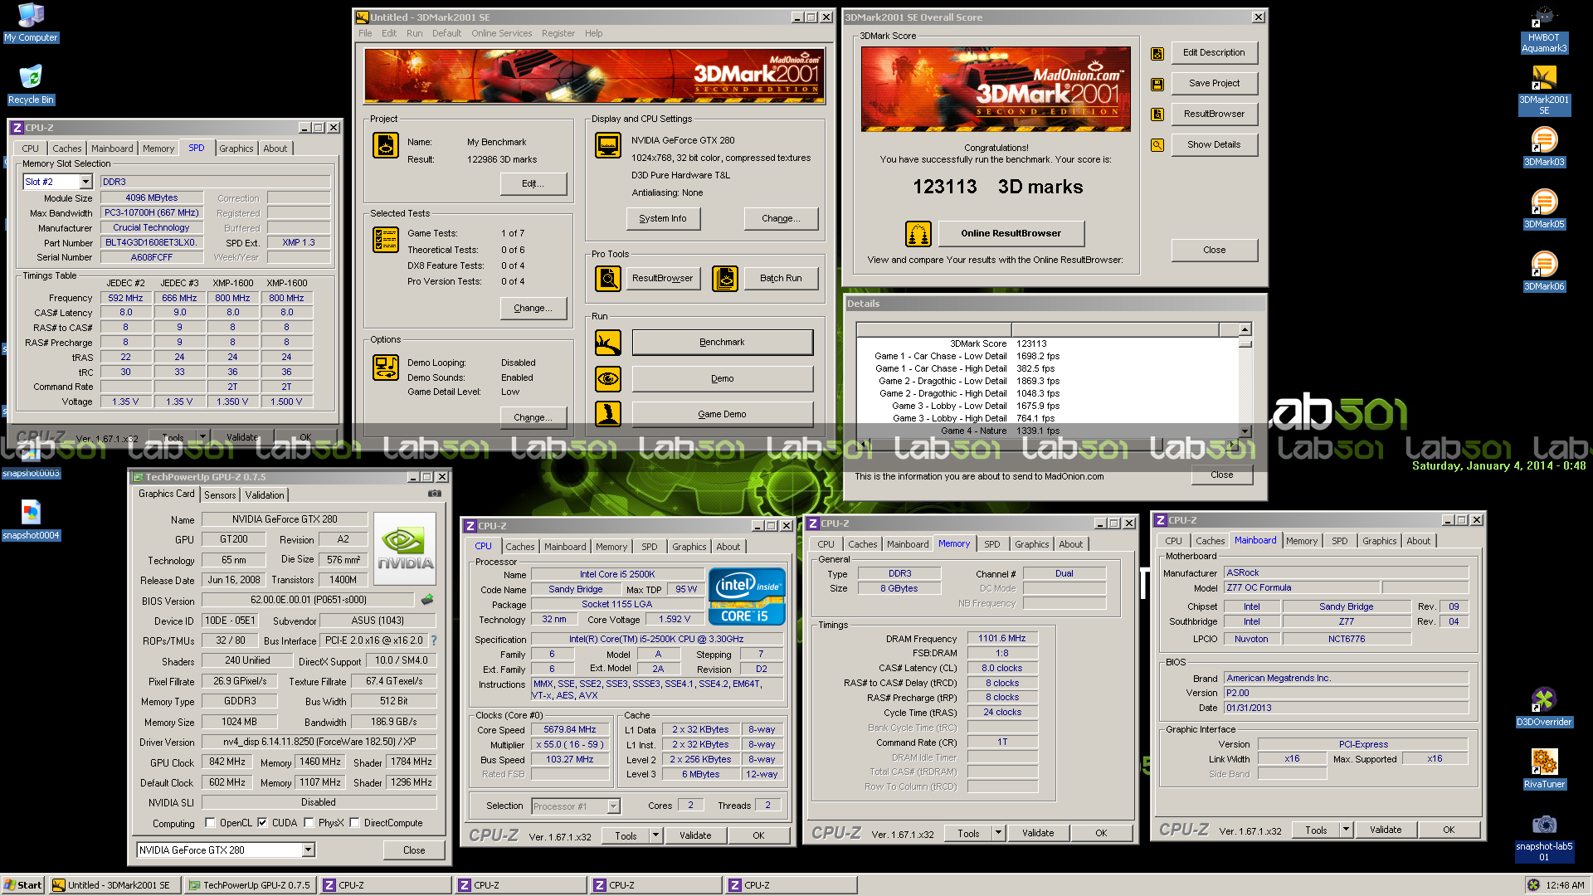Open the Recycle Bin icon
Screen dimensions: 1593x896
coord(31,85)
